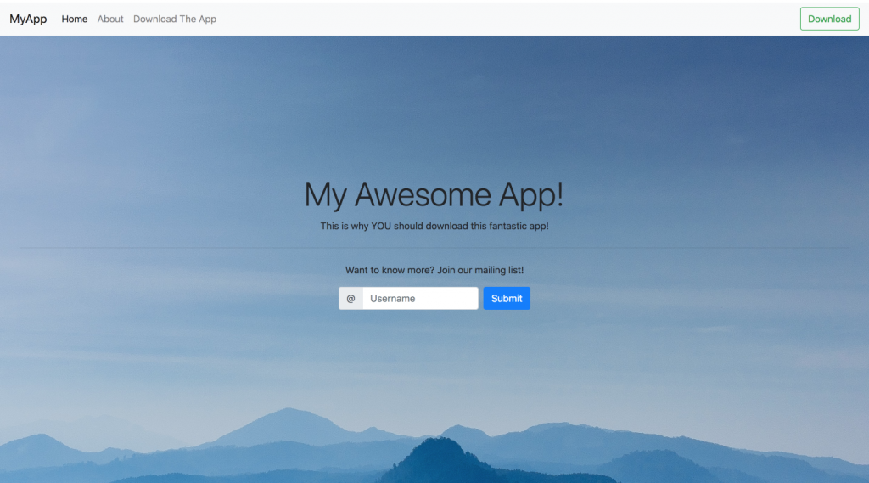Viewport: 869px width, 483px height.
Task: Click the word My in the heading
Action: tap(325, 195)
